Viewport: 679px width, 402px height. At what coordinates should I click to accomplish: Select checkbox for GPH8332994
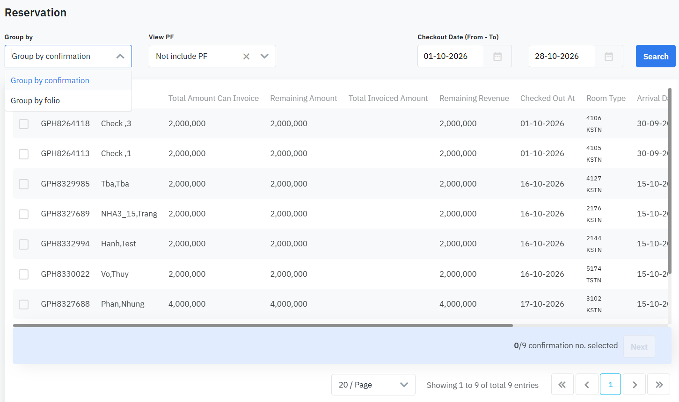pos(23,244)
